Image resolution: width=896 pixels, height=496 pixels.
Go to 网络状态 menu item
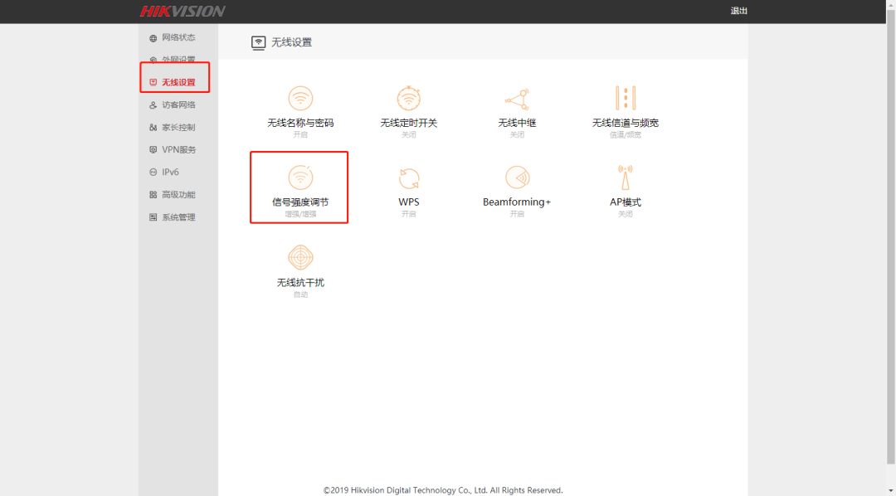[178, 37]
